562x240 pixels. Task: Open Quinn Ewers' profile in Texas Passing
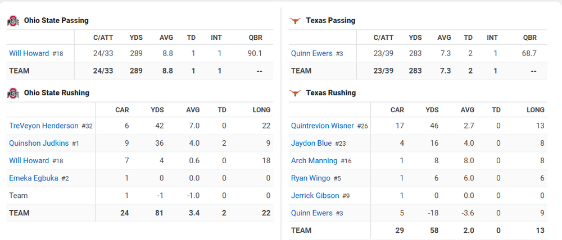tap(312, 53)
